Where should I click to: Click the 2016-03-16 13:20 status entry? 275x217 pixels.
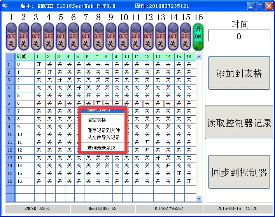(238, 209)
